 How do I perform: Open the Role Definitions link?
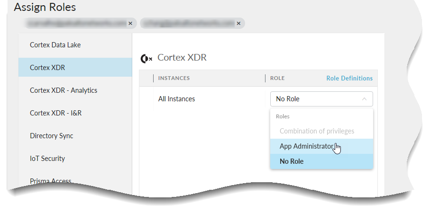(x=349, y=79)
